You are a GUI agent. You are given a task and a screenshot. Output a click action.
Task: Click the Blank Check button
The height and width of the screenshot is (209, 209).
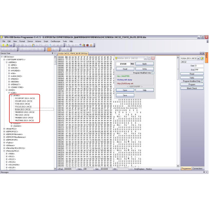click(x=192, y=88)
